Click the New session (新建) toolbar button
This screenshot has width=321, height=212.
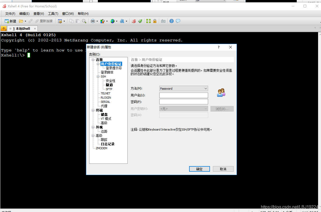10,21
